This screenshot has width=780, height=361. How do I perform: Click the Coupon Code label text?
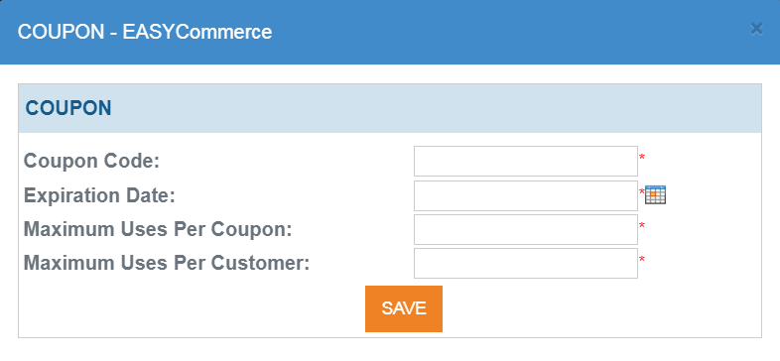point(91,161)
